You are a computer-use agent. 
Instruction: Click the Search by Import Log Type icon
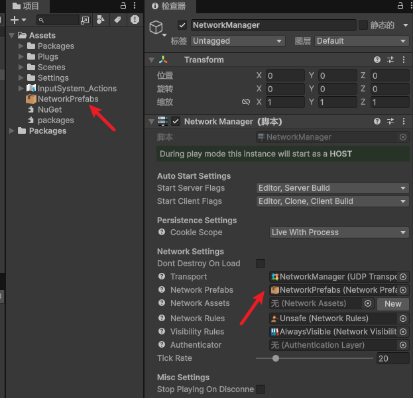click(x=135, y=19)
